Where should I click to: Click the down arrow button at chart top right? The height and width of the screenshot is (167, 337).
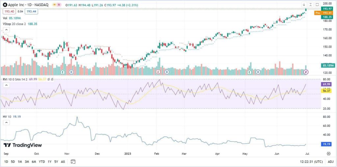pos(304,5)
